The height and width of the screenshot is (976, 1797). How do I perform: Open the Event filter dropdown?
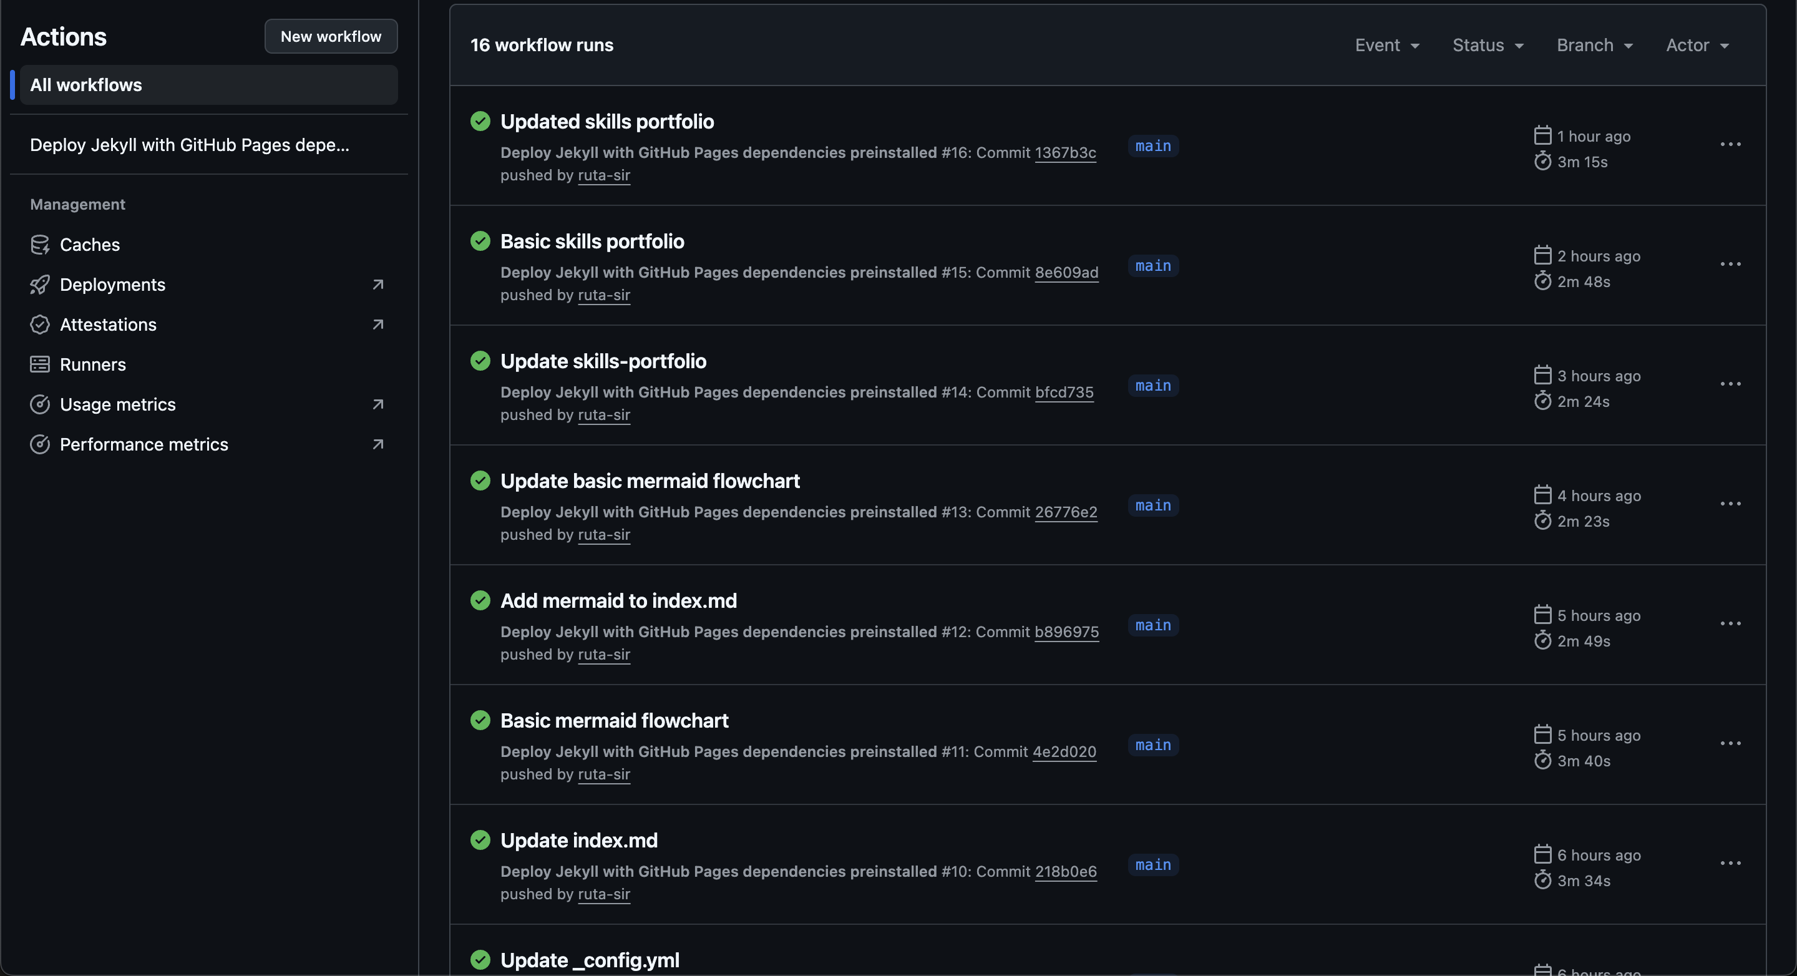(1388, 46)
